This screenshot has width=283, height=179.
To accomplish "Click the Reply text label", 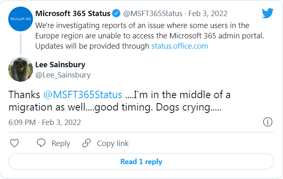I will click(61, 144).
